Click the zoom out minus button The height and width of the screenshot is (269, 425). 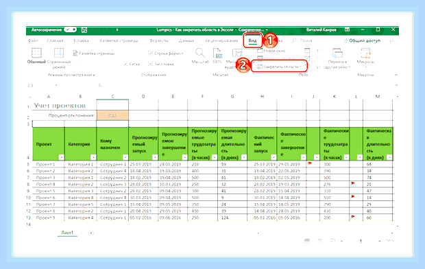pos(341,240)
